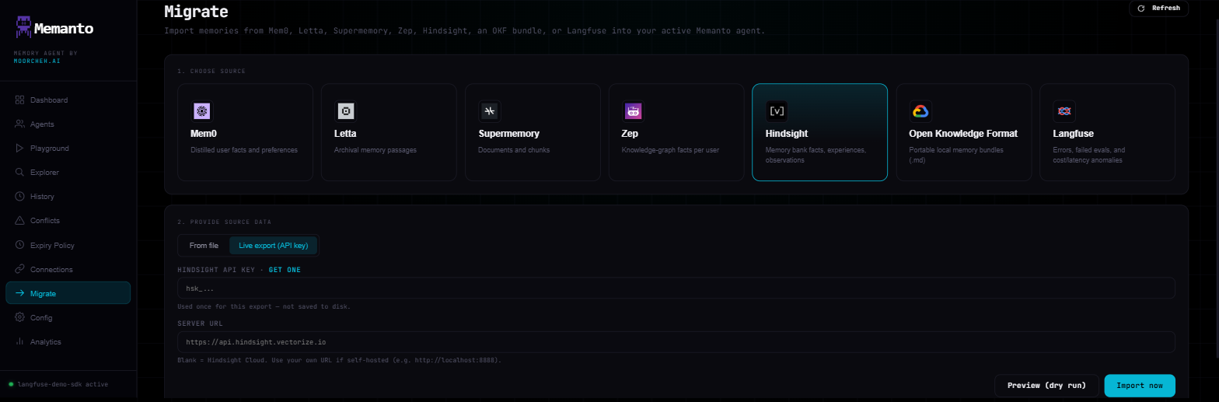Open the GET ONE API key link
This screenshot has width=1219, height=402.
(x=285, y=270)
